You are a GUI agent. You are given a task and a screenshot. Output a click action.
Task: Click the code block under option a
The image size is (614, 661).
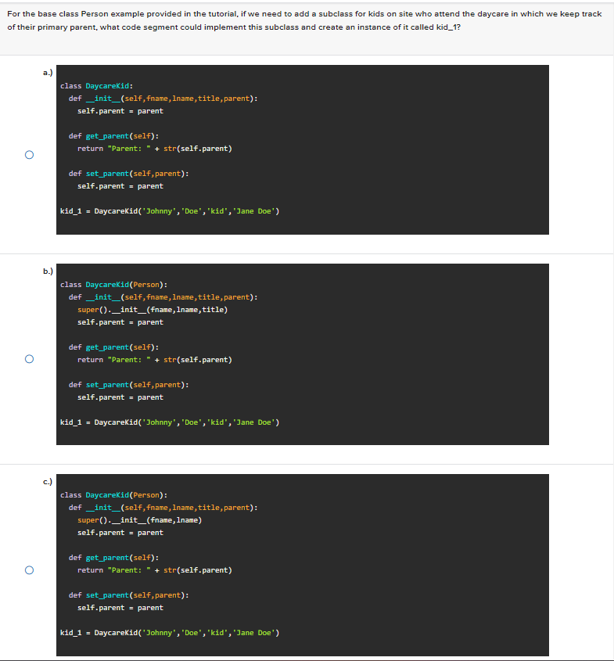click(302, 149)
